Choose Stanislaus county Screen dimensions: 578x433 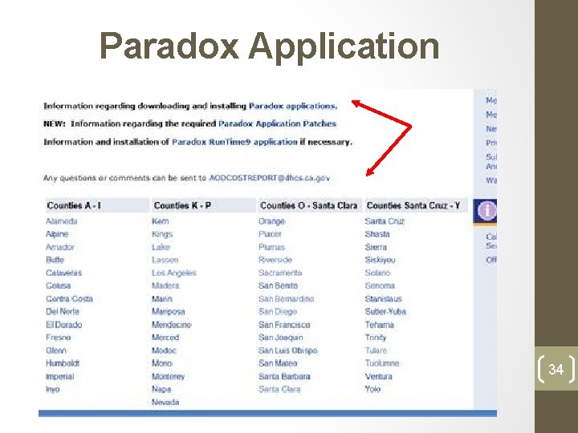384,299
